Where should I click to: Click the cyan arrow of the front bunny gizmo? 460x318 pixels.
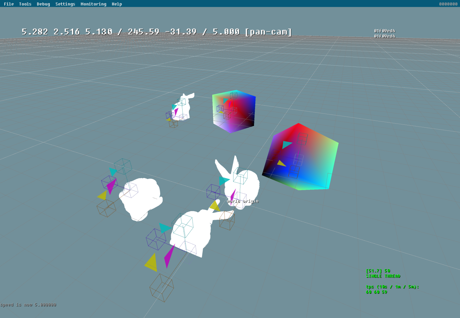(x=165, y=228)
